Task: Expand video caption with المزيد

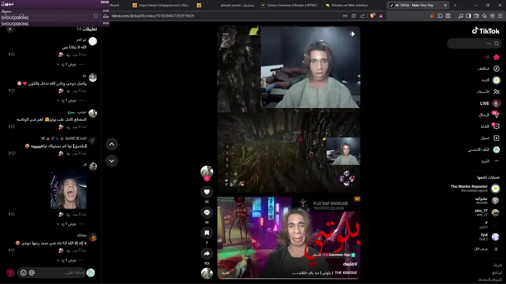Action: [x=226, y=273]
